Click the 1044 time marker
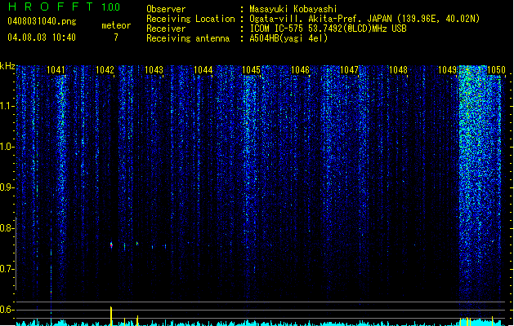 pyautogui.click(x=203, y=70)
